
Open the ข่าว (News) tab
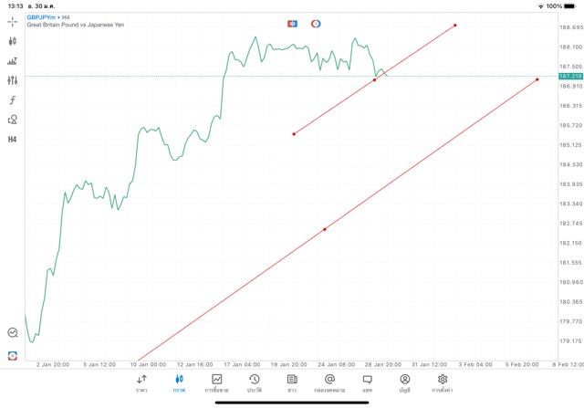(292, 383)
